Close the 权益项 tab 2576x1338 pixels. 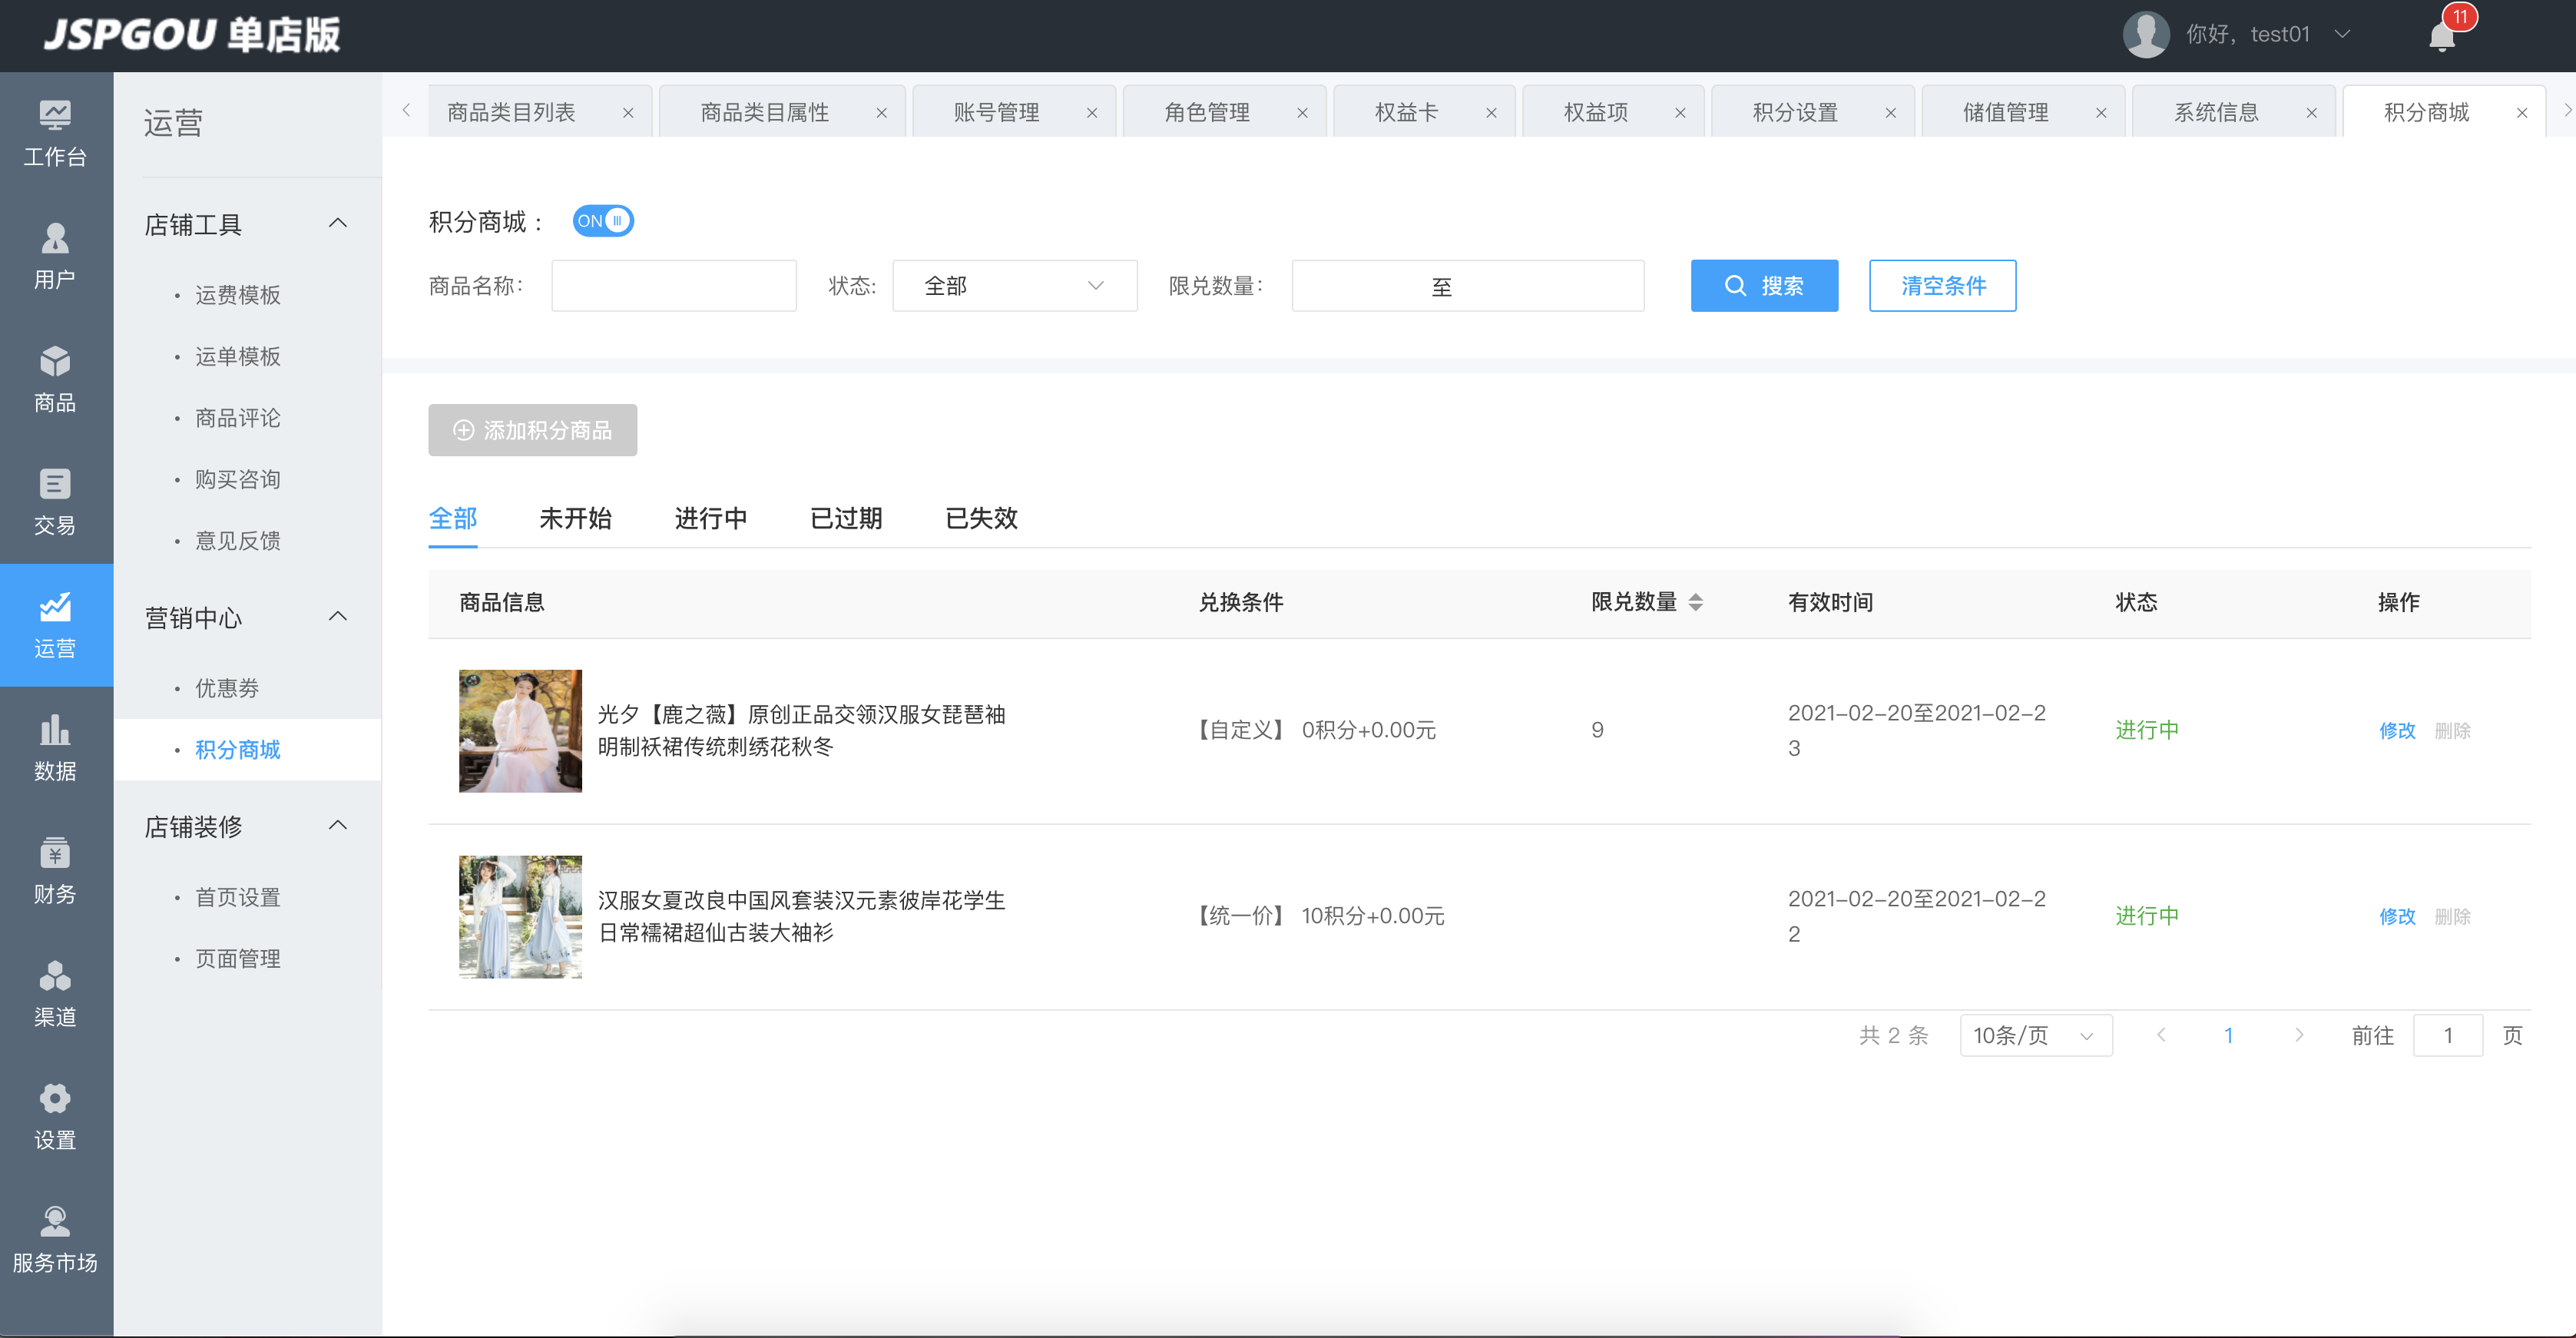[x=1680, y=113]
